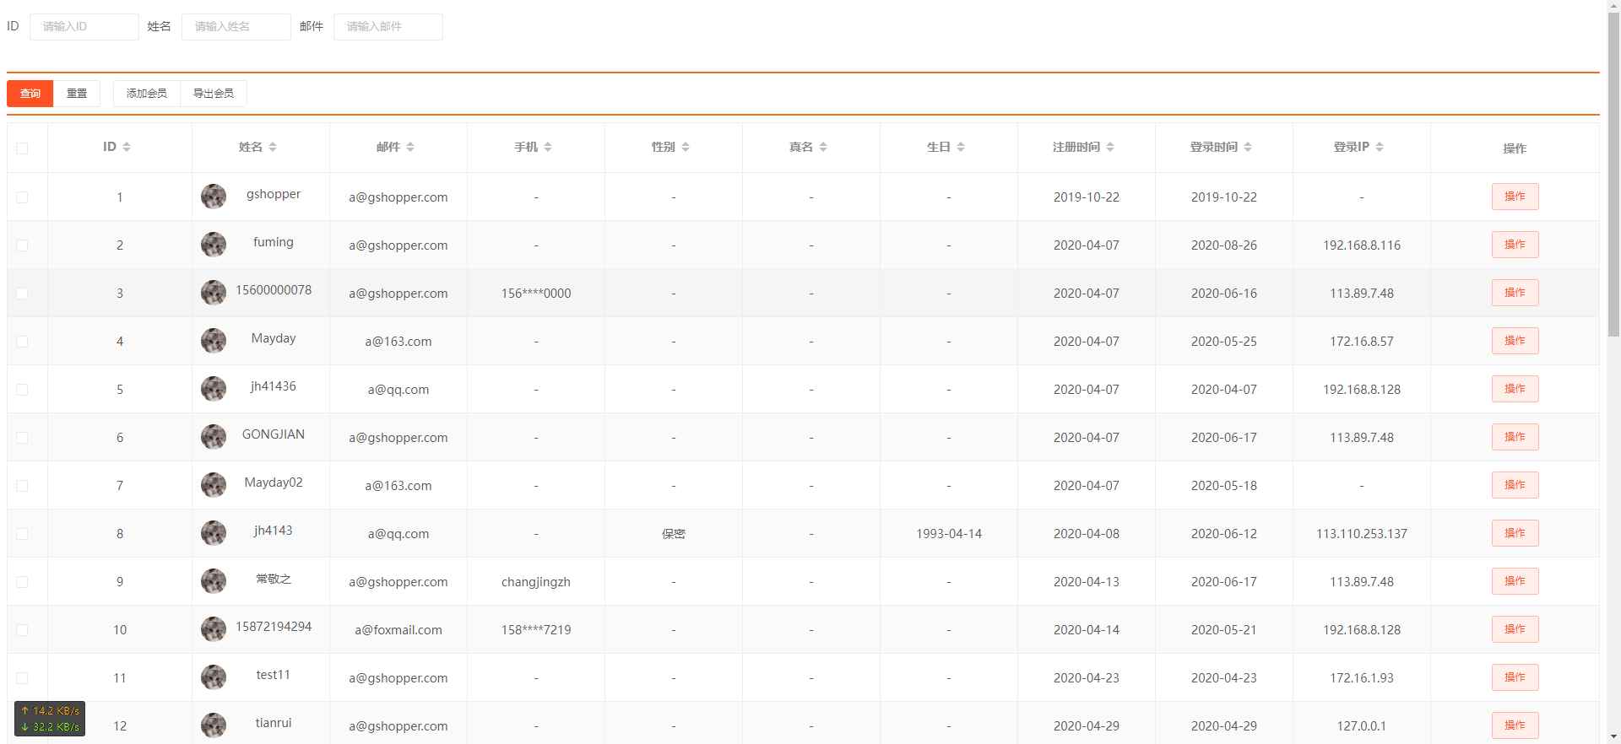1621x744 pixels.
Task: Click birthday 1993-04-14 cell
Action: click(949, 534)
